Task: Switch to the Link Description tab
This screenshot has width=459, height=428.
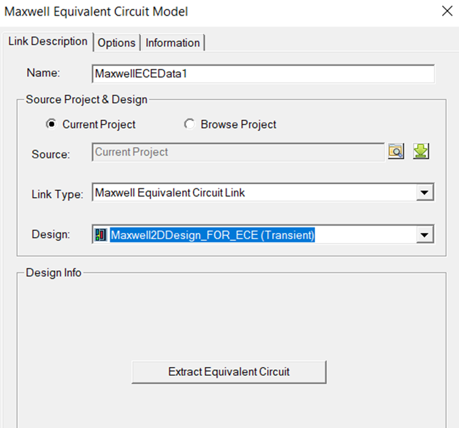Action: coord(47,41)
